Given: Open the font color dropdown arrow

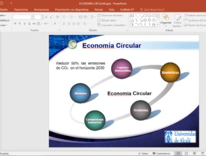Looking at the screenshot, I should [x=58, y=24].
